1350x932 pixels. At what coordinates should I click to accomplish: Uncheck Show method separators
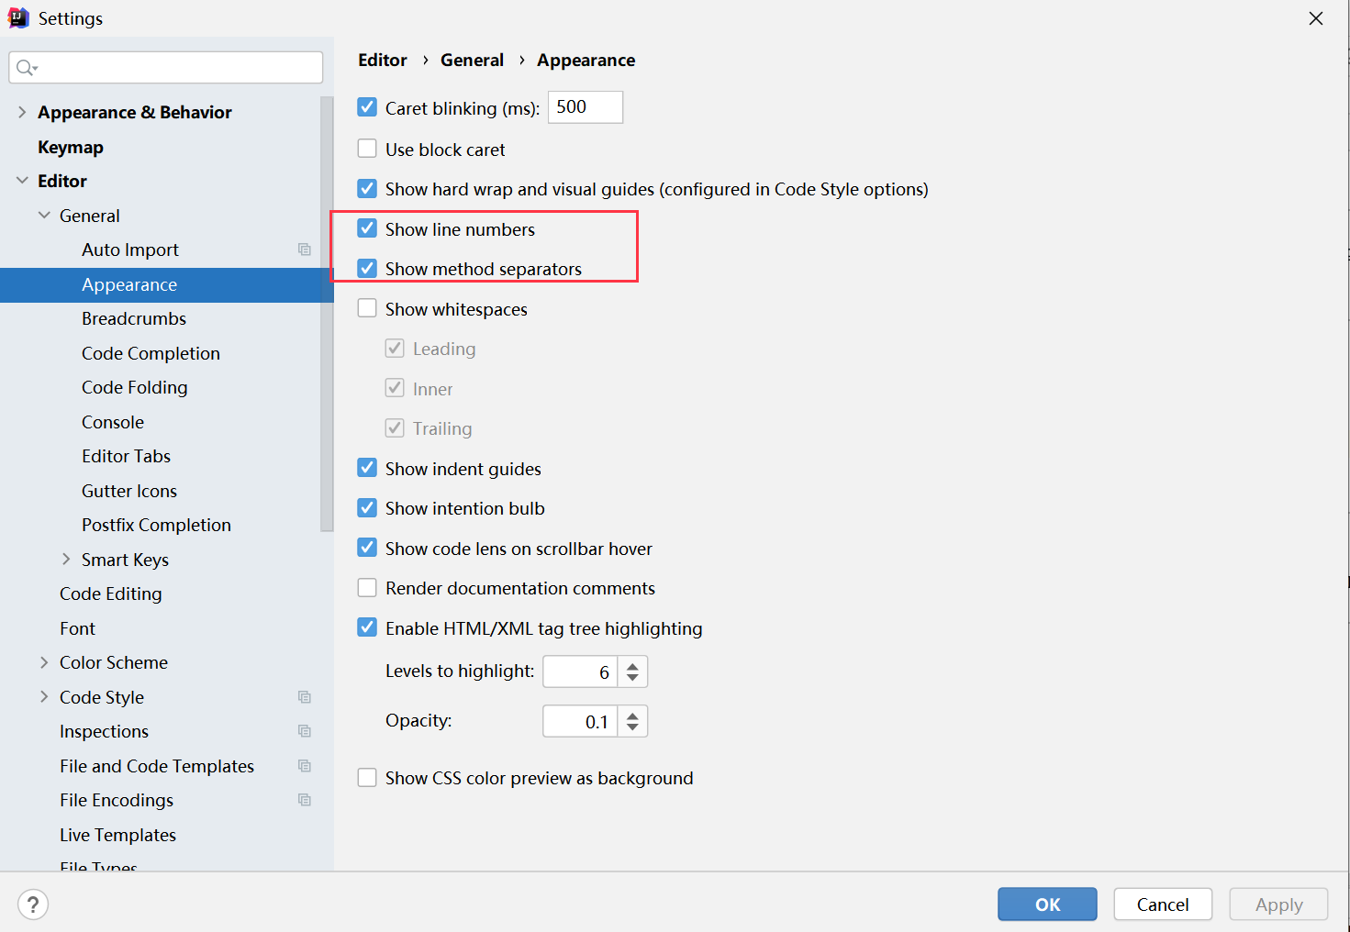tap(367, 269)
